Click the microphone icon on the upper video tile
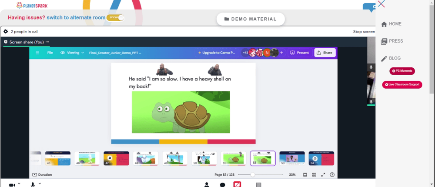The height and width of the screenshot is (187, 435). coord(371,67)
